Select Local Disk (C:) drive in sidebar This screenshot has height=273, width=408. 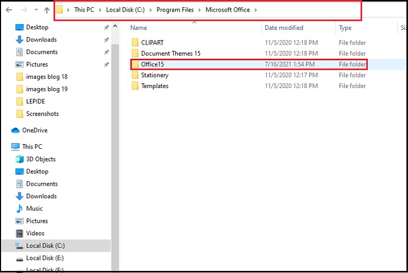click(x=56, y=246)
